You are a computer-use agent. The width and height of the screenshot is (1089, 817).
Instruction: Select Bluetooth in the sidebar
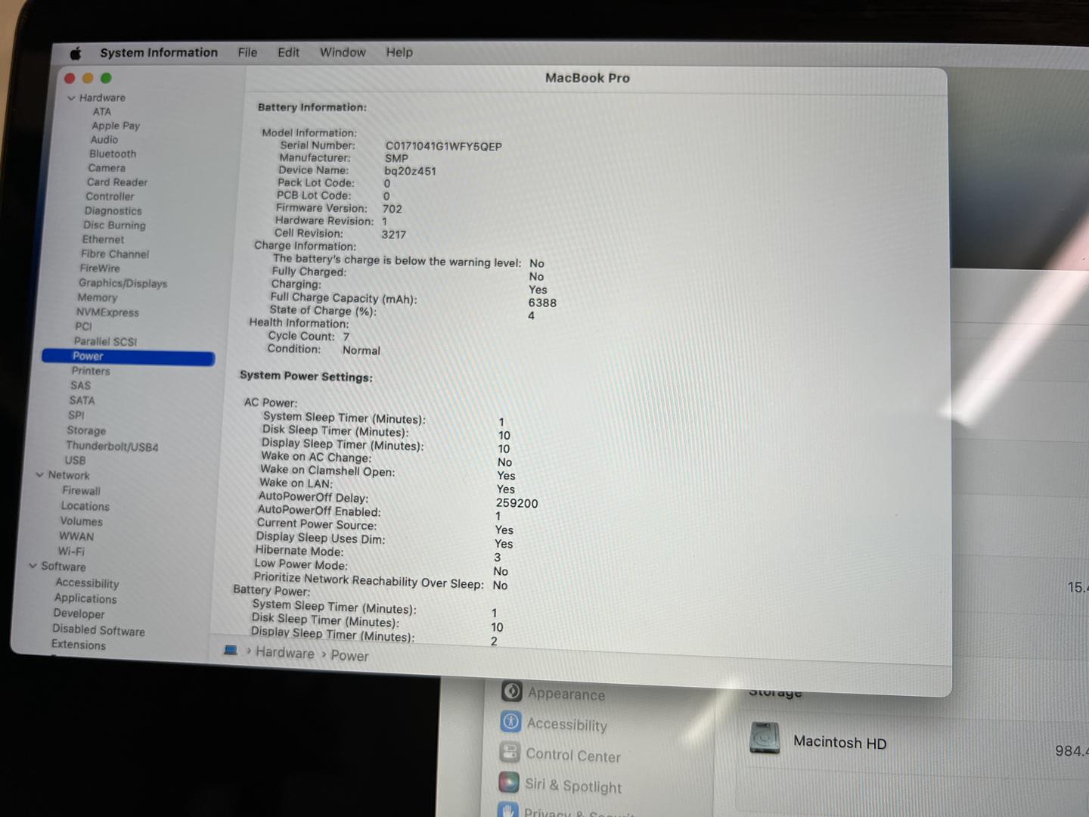pos(113,154)
